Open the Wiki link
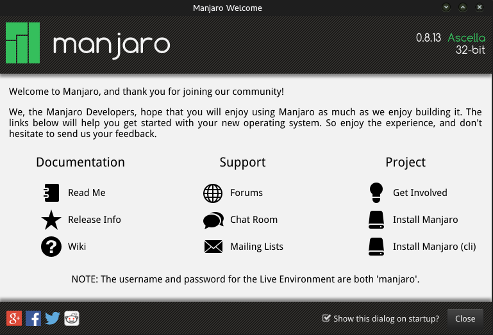This screenshot has height=335, width=493. coord(77,247)
